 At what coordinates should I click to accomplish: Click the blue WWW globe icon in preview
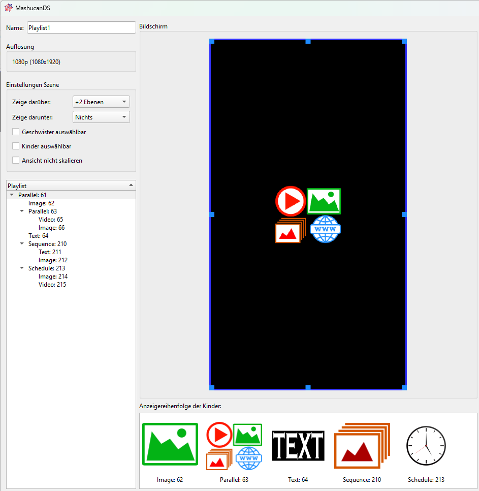(325, 229)
